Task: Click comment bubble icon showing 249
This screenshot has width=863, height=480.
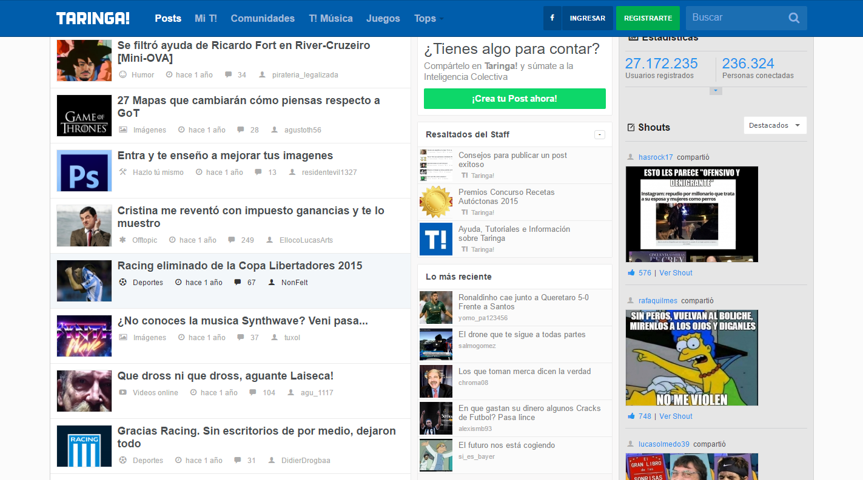Action: point(231,240)
